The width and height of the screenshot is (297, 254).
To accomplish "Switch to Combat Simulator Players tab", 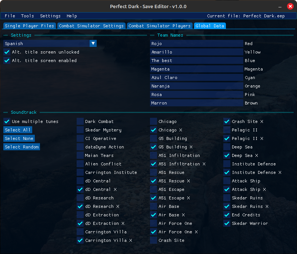I will pyautogui.click(x=160, y=26).
